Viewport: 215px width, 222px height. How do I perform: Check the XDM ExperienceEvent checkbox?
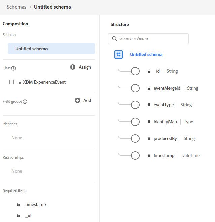(x=12, y=82)
